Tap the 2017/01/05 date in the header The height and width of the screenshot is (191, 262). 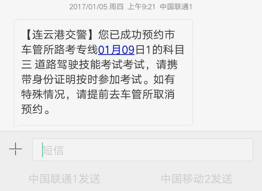[88, 7]
